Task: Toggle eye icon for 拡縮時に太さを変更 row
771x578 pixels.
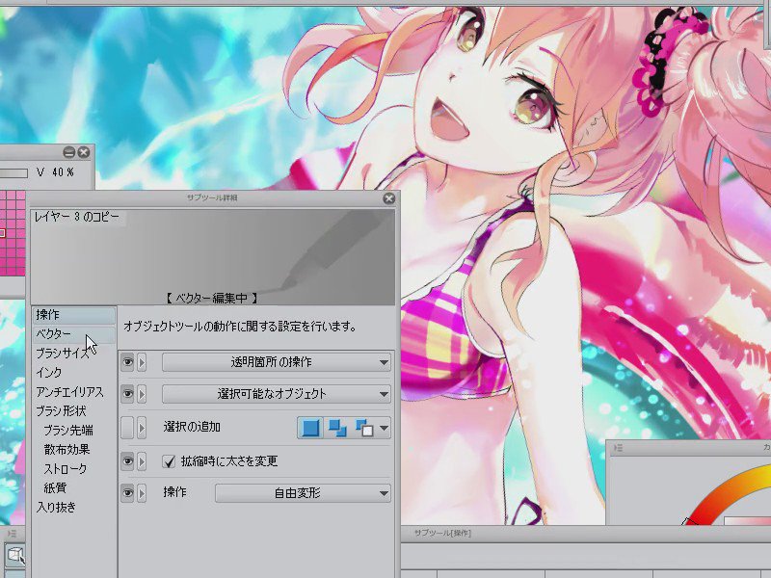Action: (x=127, y=461)
